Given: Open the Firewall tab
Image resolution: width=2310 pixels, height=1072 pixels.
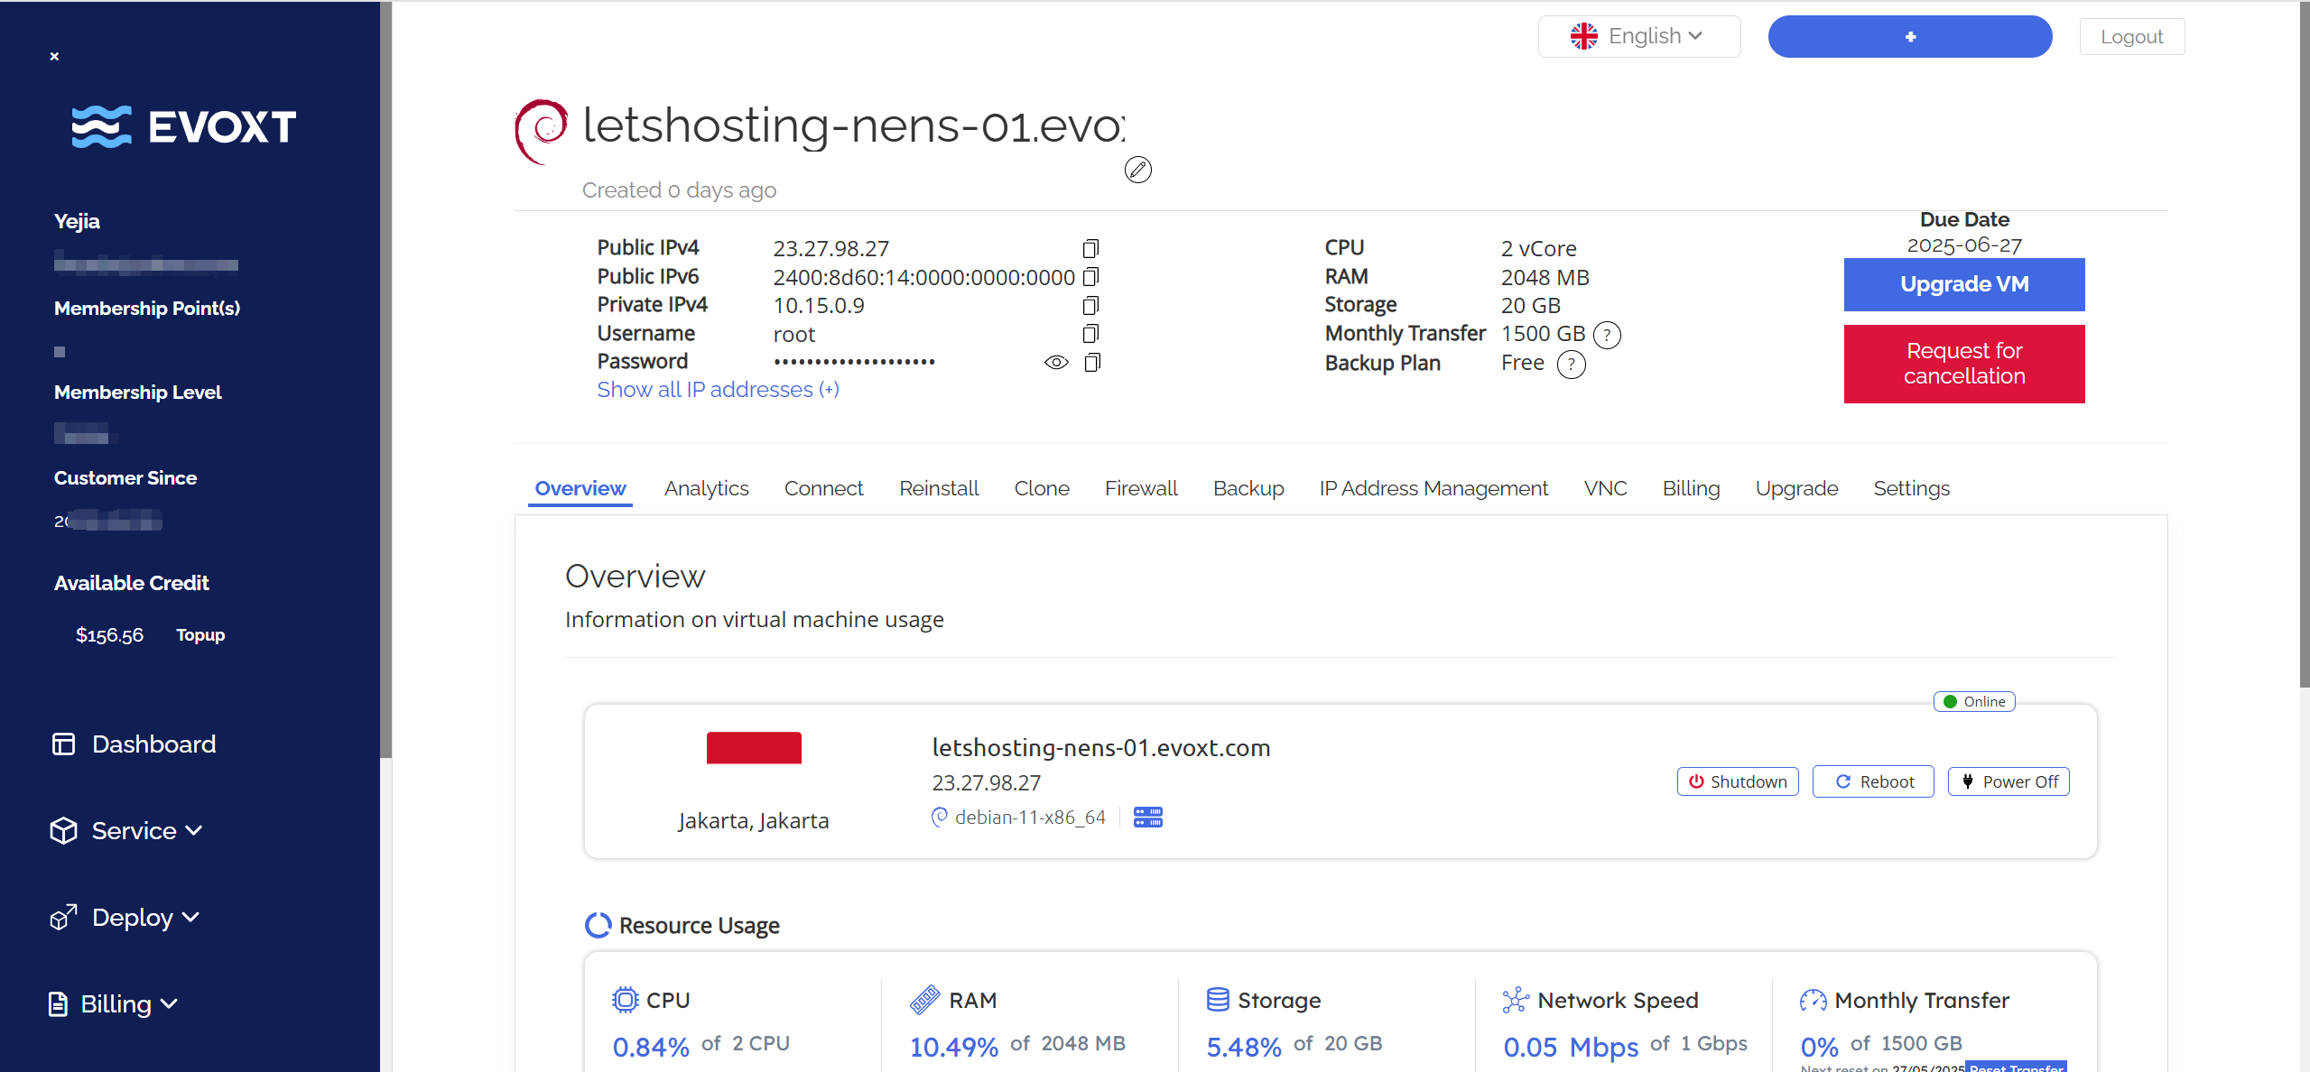Looking at the screenshot, I should (x=1141, y=488).
